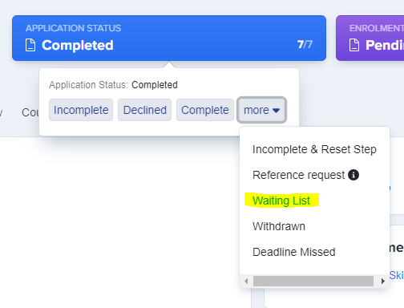
Task: Mark the application as Complete
Action: point(205,110)
